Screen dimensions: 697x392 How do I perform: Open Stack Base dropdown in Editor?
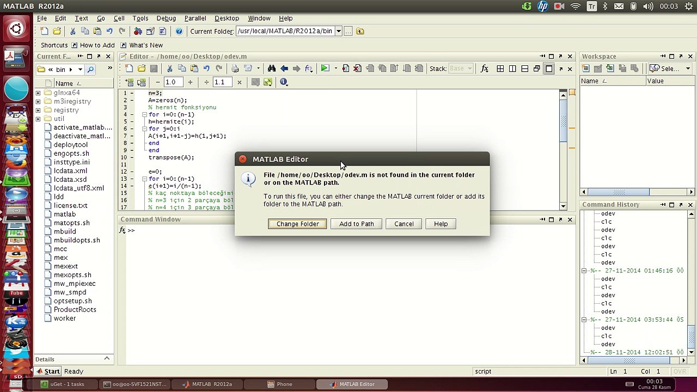click(x=461, y=69)
